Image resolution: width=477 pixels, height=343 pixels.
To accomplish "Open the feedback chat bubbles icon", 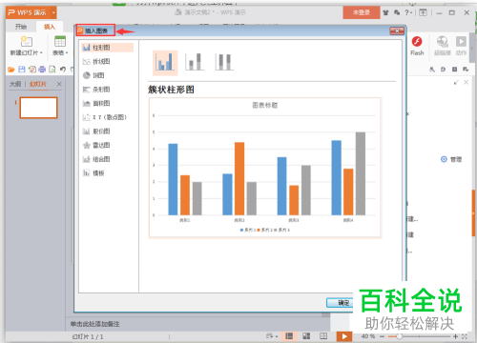I will 397,12.
